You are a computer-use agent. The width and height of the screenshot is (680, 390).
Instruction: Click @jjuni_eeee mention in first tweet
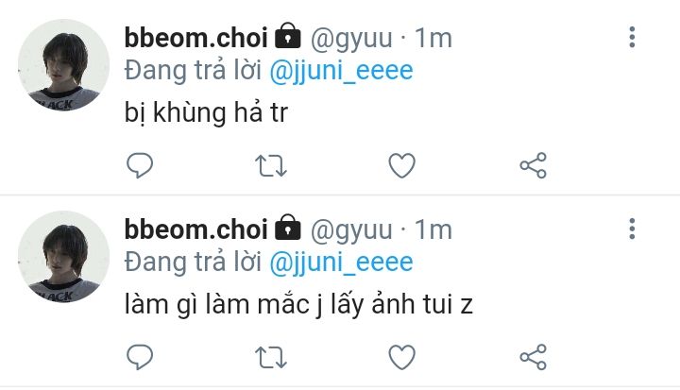[x=341, y=72]
